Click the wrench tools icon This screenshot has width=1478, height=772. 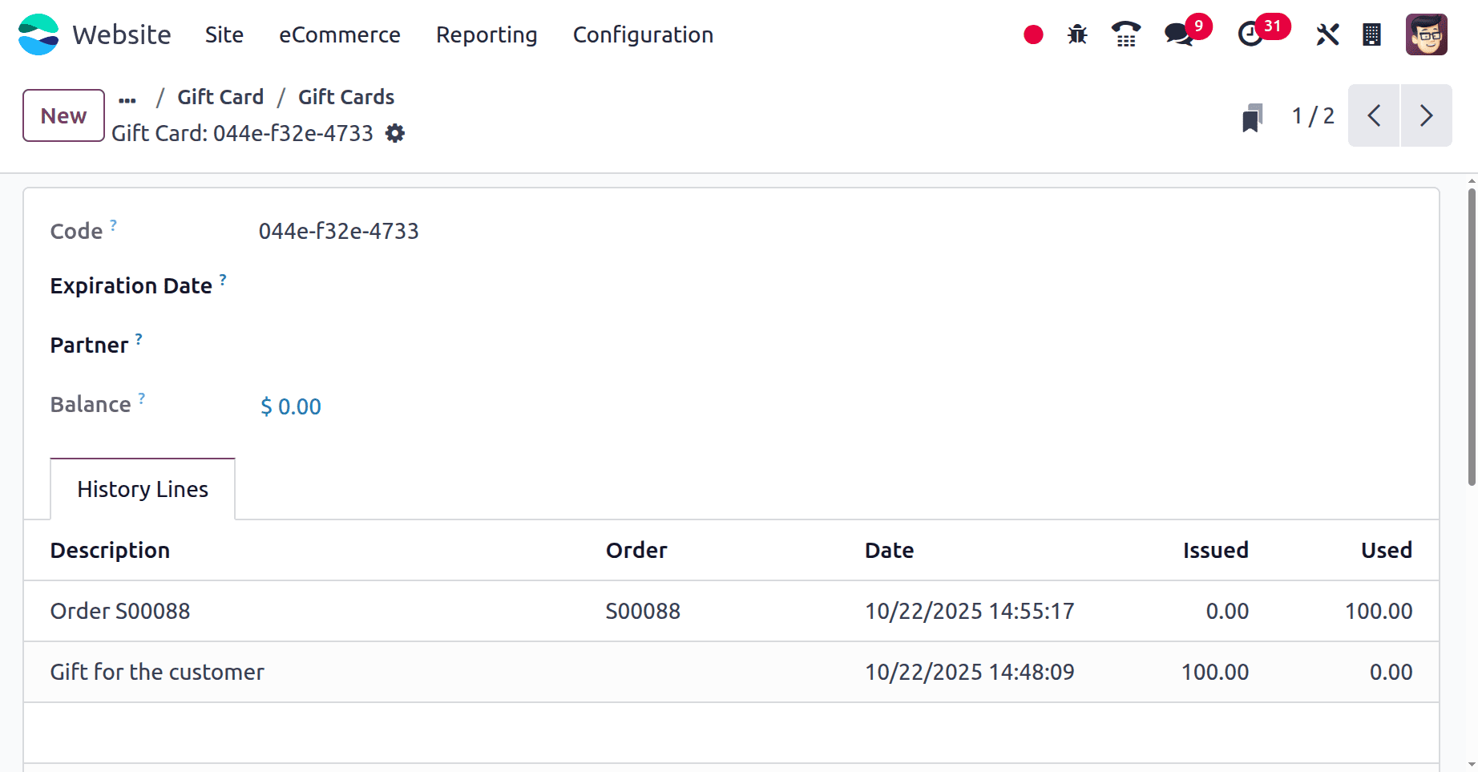[1327, 34]
